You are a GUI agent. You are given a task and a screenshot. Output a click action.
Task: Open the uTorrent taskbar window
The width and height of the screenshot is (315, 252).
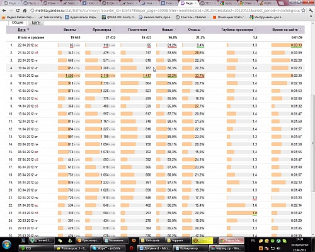click(x=41, y=241)
